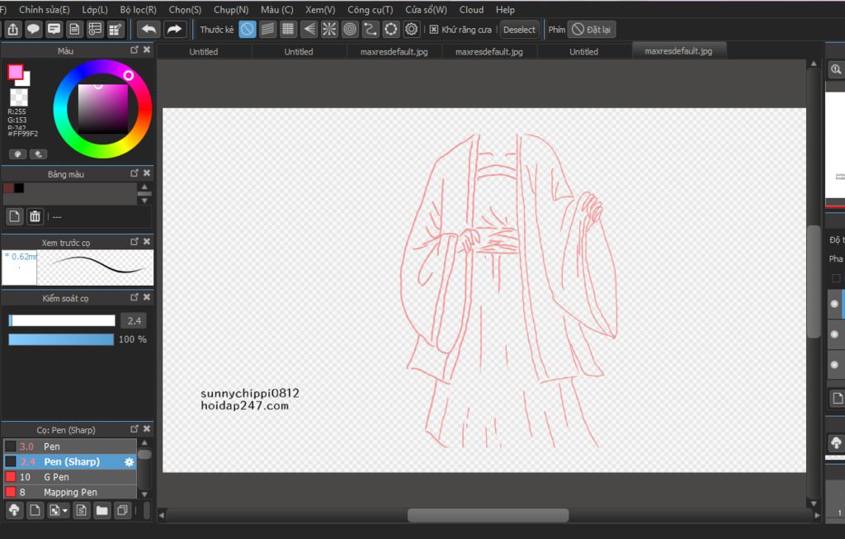Screen dimensions: 845x539
Task: Click the redo arrow
Action: pyautogui.click(x=175, y=29)
